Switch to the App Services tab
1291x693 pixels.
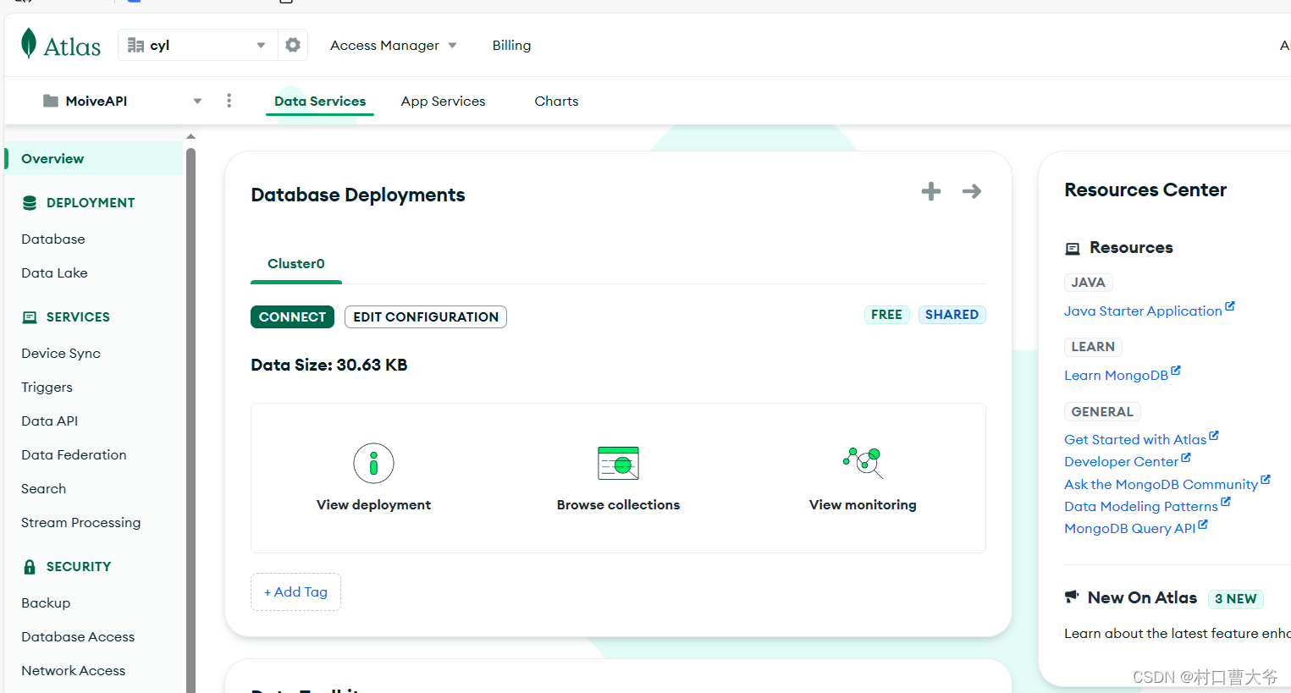(x=443, y=101)
